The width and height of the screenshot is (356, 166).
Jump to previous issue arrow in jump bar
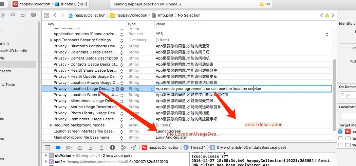[x=321, y=15]
